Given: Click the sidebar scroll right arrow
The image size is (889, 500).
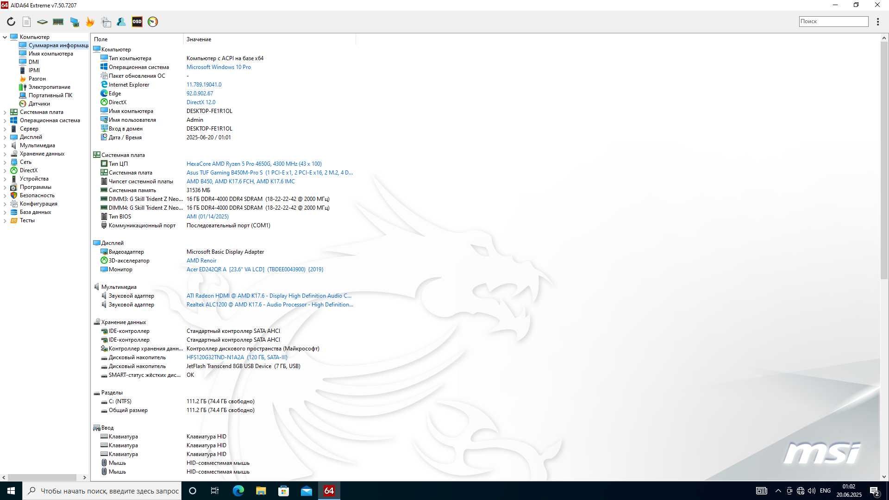Looking at the screenshot, I should pyautogui.click(x=84, y=477).
